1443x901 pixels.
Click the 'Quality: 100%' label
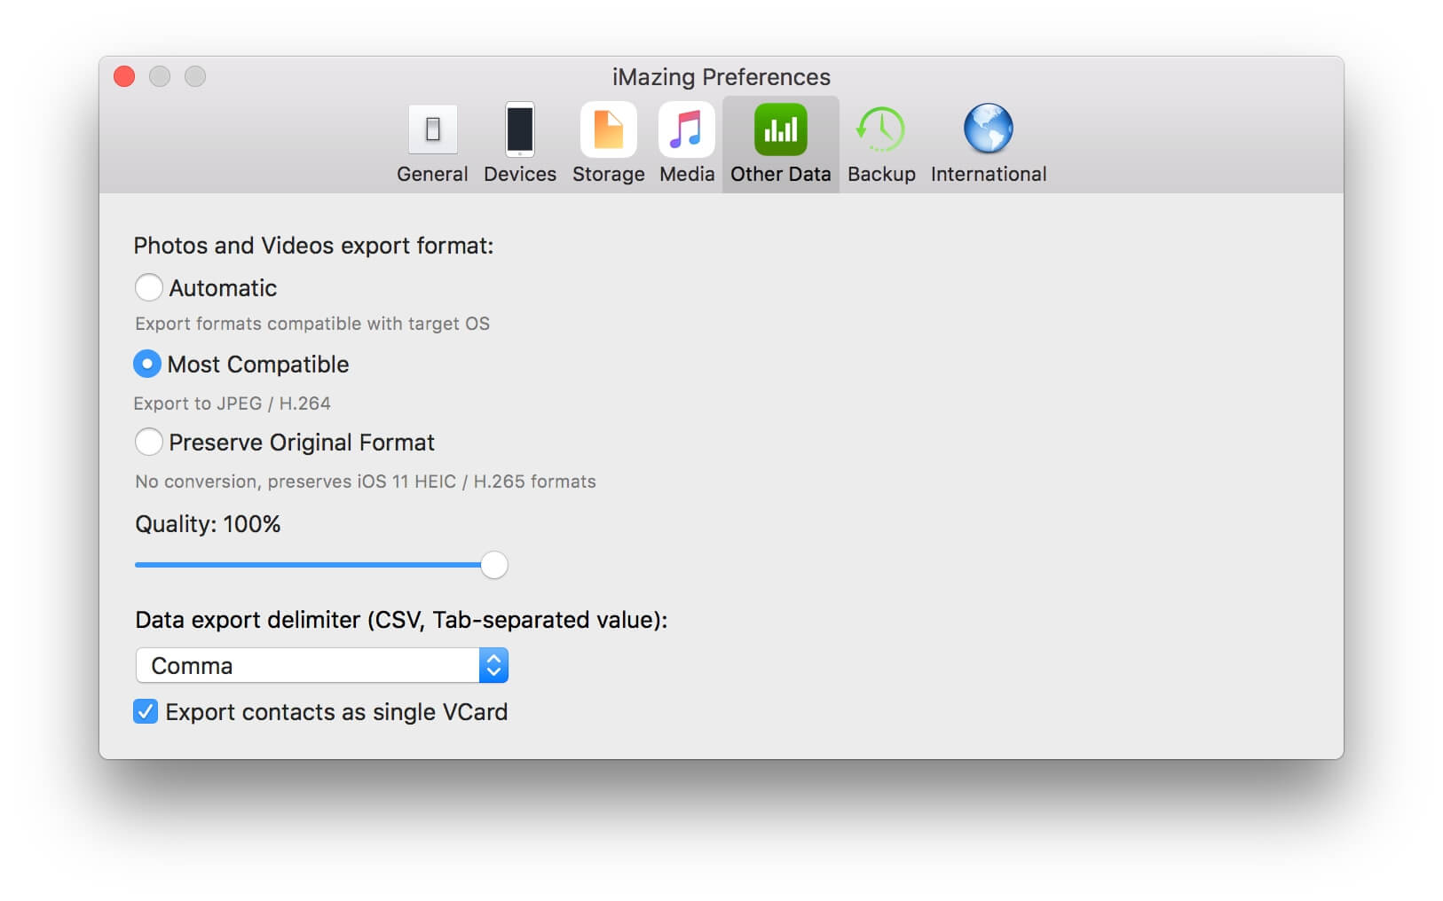pyautogui.click(x=208, y=524)
